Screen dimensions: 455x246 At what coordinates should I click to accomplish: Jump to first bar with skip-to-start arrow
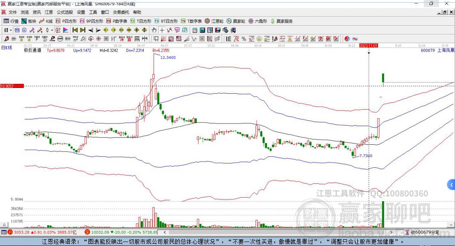click(x=75, y=30)
